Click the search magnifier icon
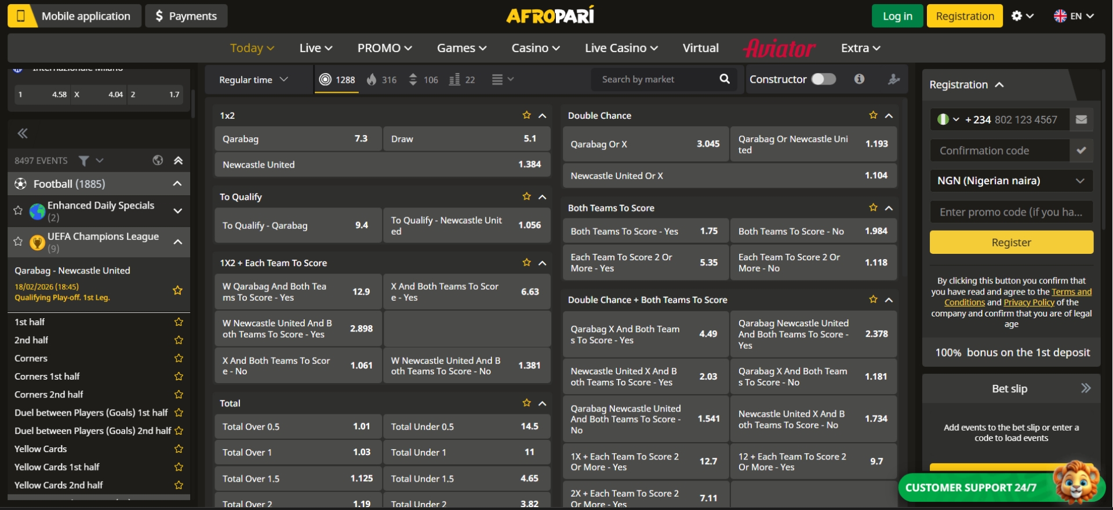The height and width of the screenshot is (510, 1113). [x=725, y=79]
